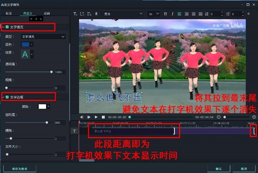The height and width of the screenshot is (173, 258).
Task: Increase the character spacing value
Action: (x=243, y=12)
